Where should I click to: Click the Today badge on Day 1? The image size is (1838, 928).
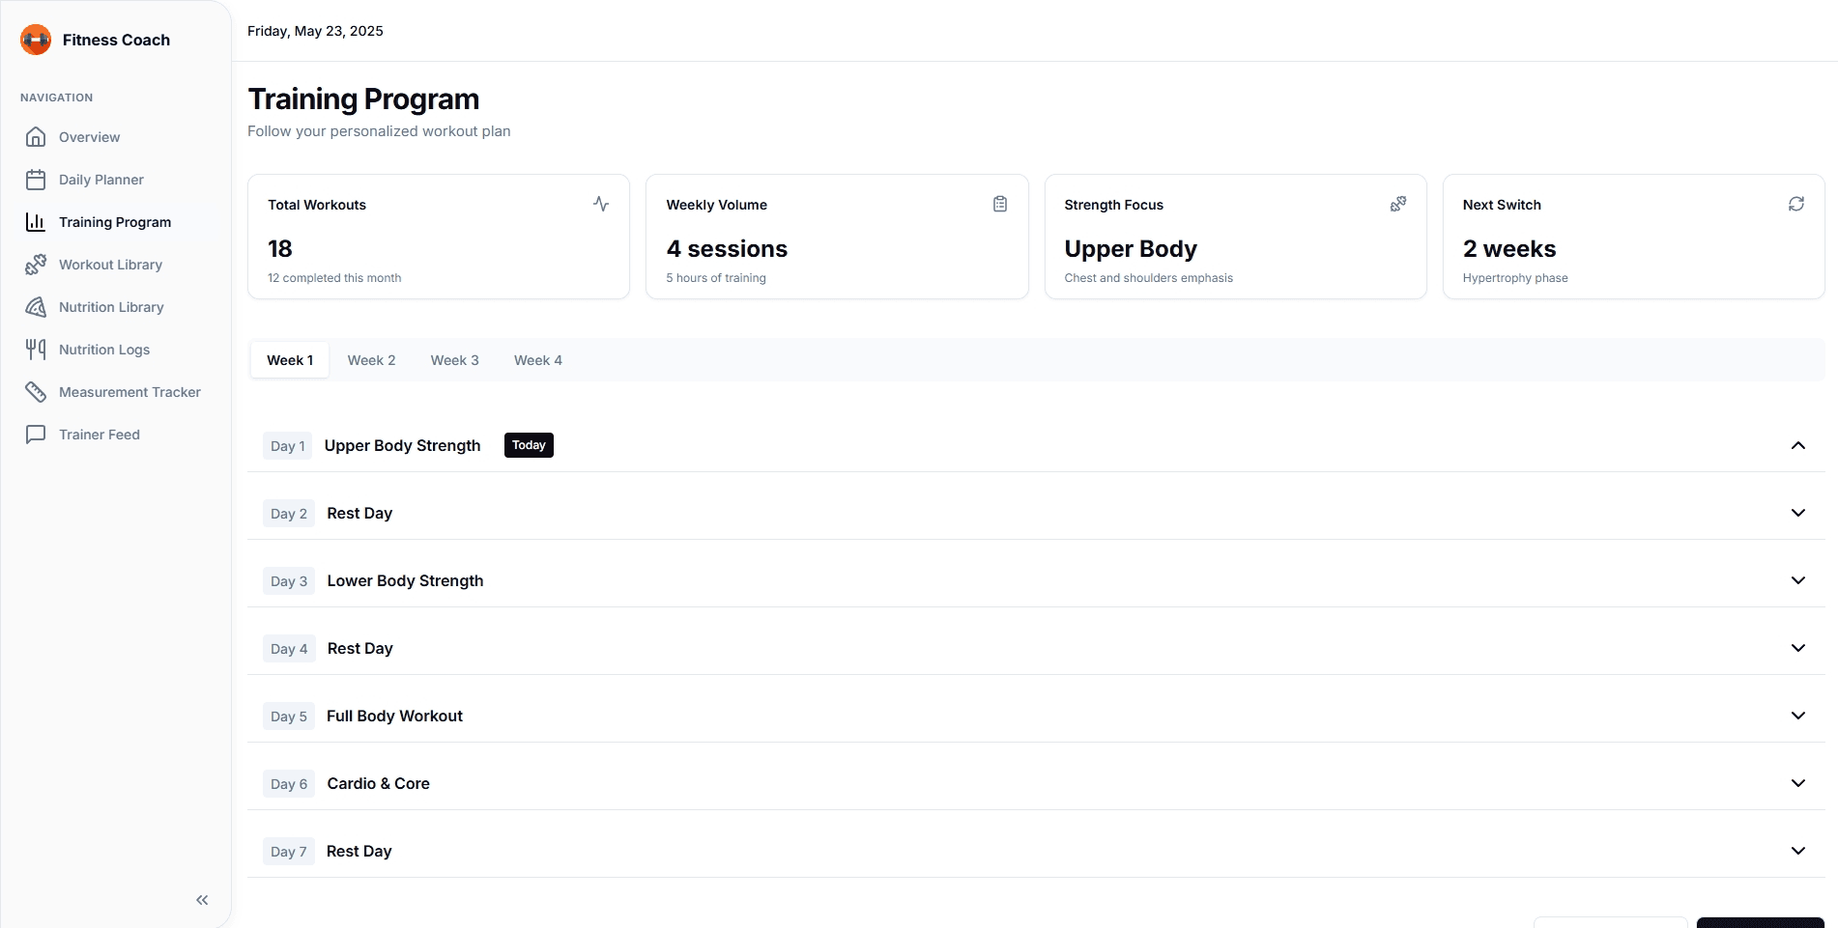(x=529, y=445)
